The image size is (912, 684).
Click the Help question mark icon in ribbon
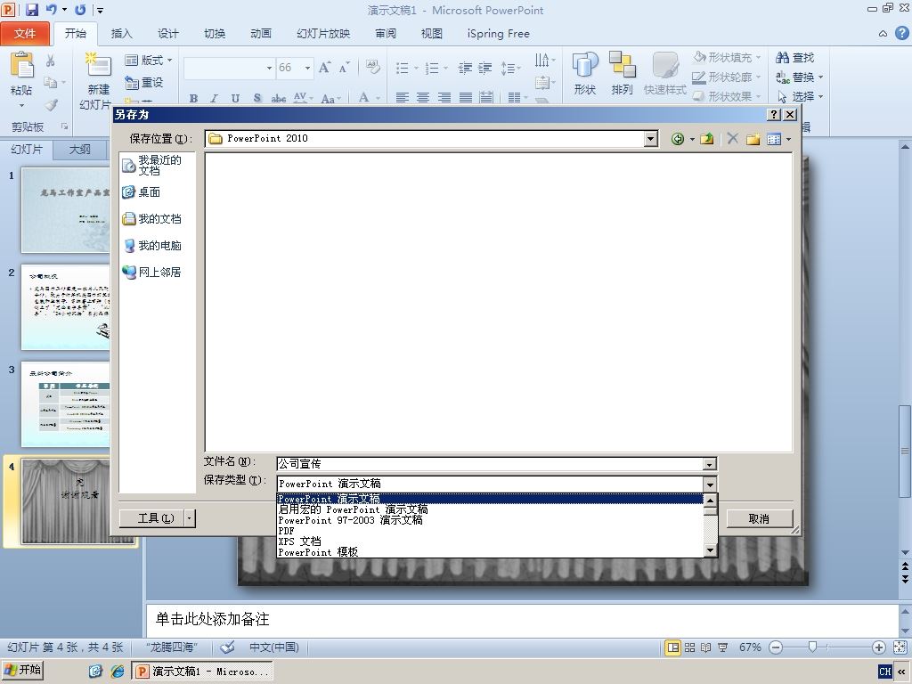pyautogui.click(x=901, y=33)
